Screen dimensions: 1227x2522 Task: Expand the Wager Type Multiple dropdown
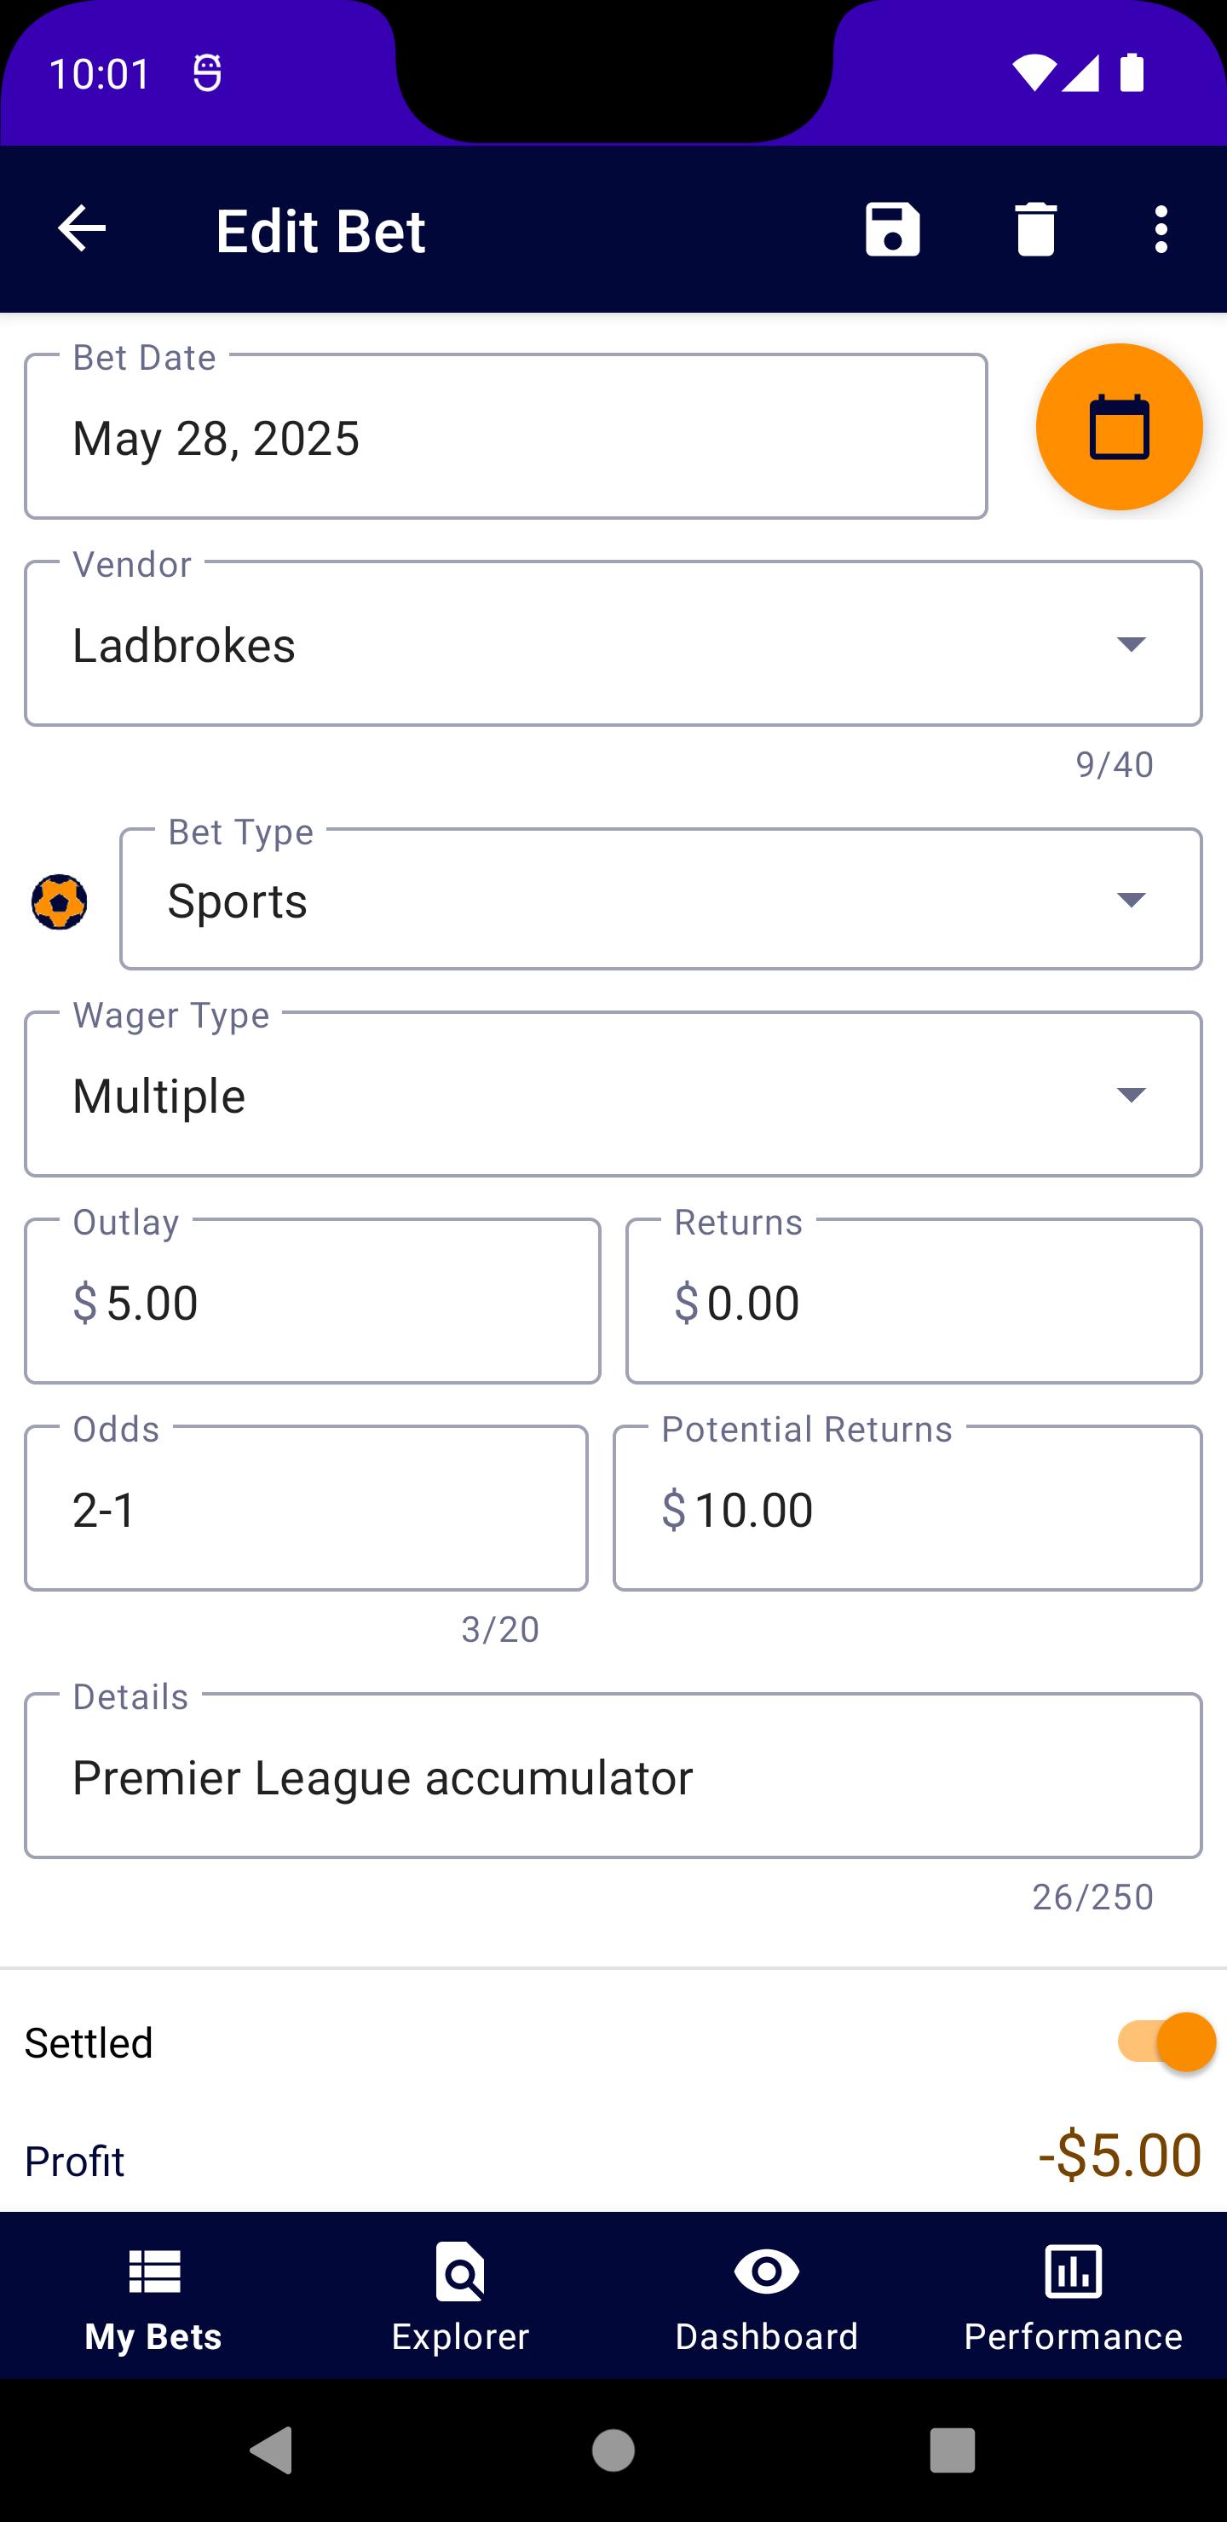tap(613, 1094)
